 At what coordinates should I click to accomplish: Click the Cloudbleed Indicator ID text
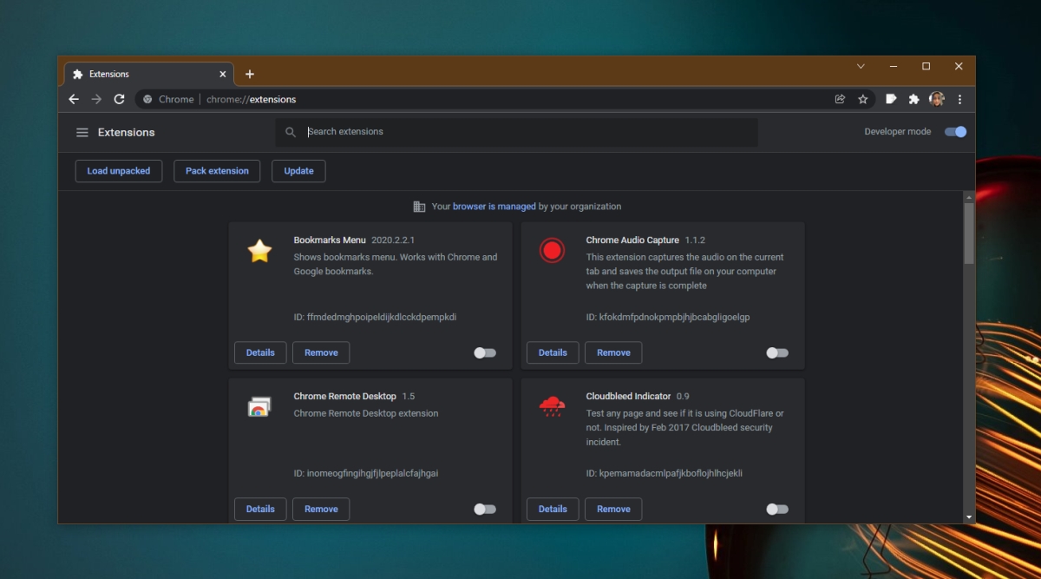665,473
